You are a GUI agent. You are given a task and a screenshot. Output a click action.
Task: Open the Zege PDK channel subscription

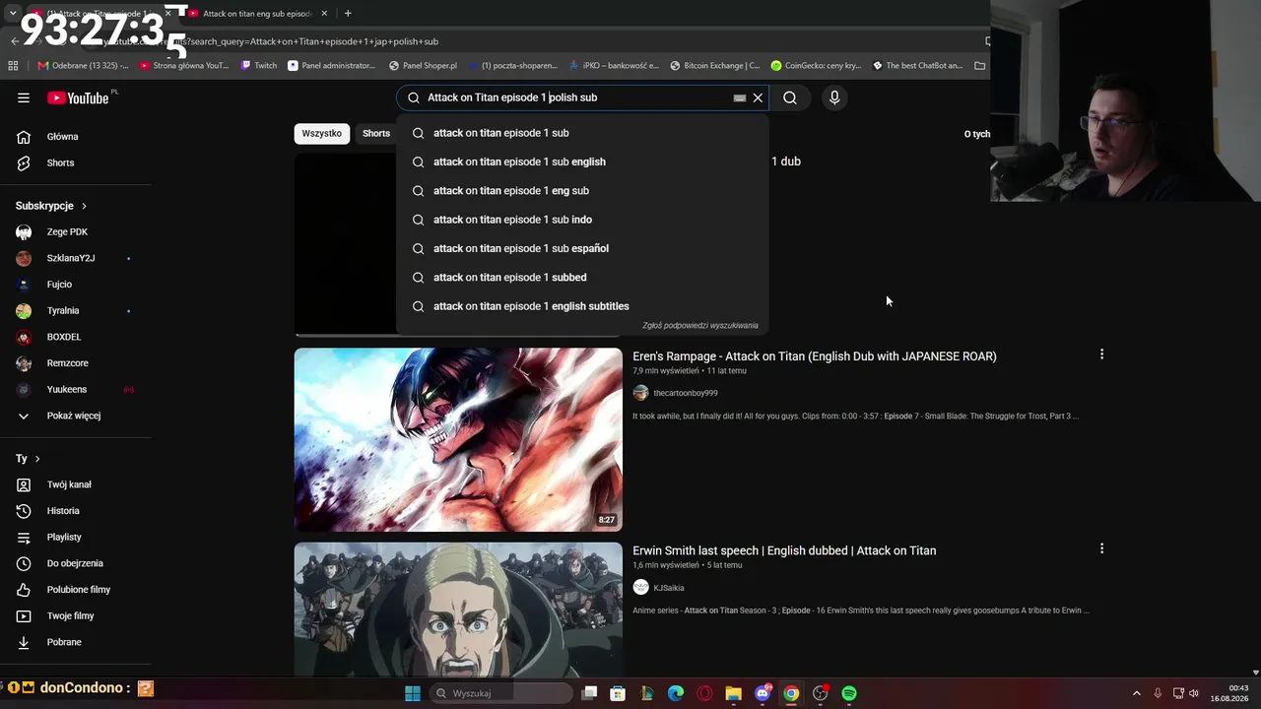click(x=76, y=231)
